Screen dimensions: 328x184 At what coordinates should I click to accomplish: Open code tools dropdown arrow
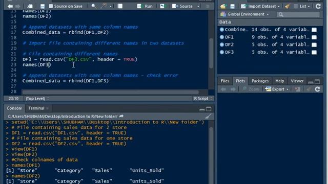(110, 7)
